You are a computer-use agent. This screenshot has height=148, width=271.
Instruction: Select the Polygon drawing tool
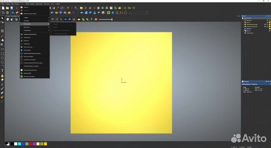(x=2, y=62)
